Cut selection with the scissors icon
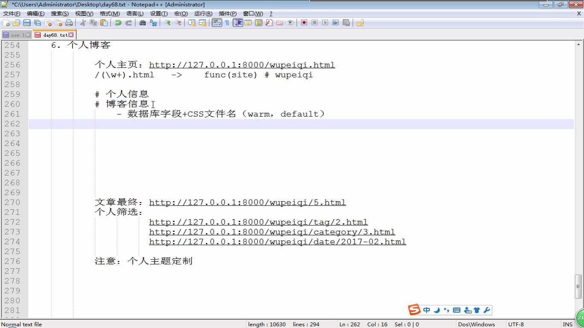 (83, 23)
